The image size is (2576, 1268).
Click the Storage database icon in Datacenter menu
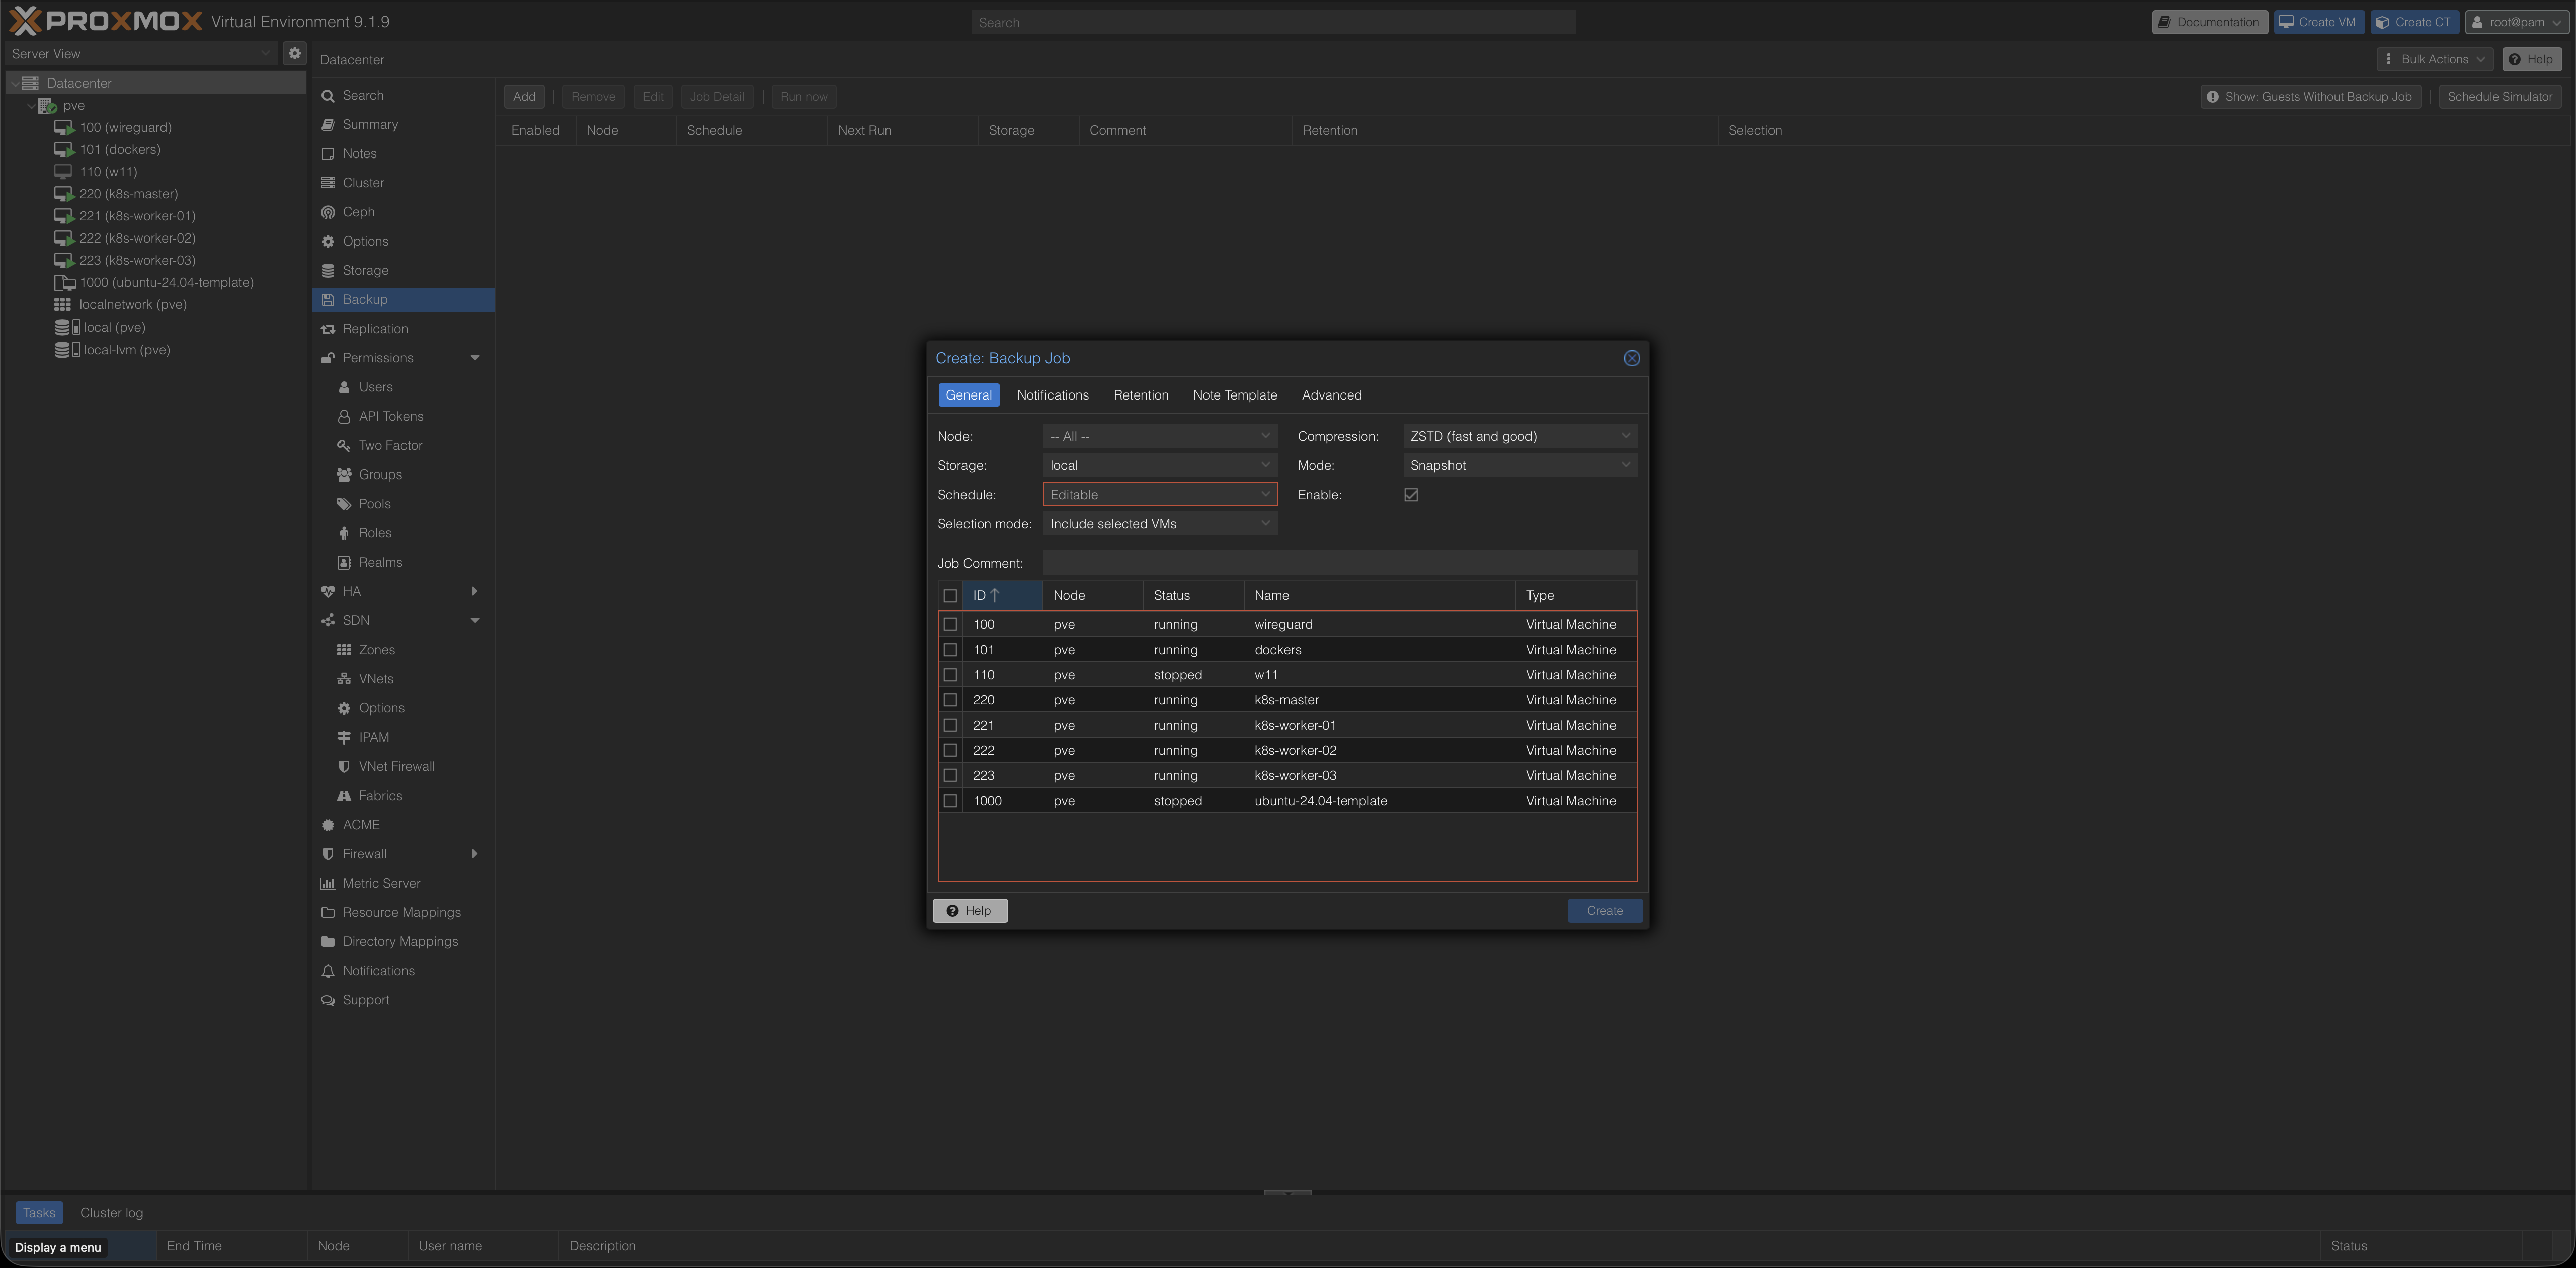pos(328,271)
